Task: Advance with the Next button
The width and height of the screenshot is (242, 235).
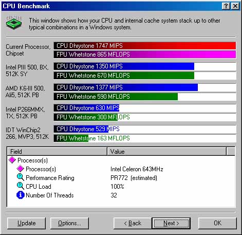Action: (171, 223)
